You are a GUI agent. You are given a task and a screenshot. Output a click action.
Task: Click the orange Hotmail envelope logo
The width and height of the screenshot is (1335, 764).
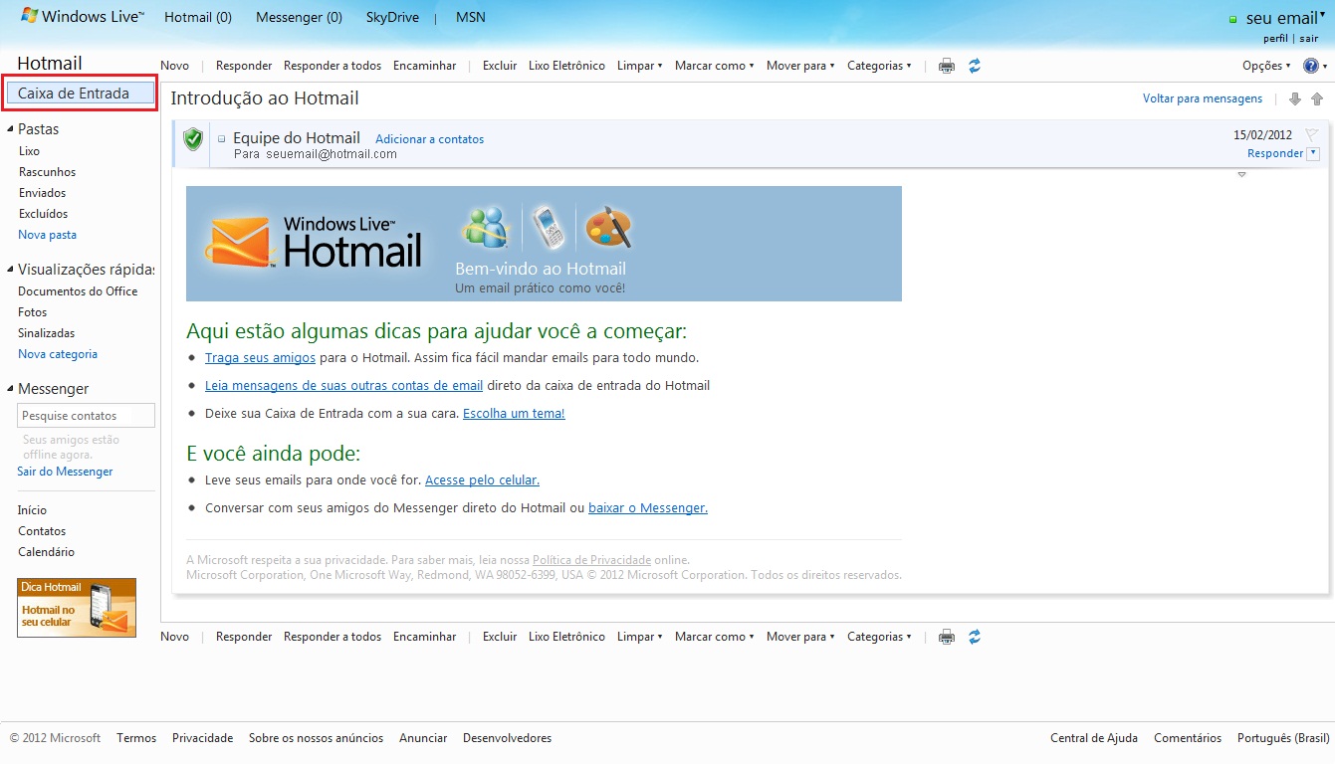[x=239, y=243]
